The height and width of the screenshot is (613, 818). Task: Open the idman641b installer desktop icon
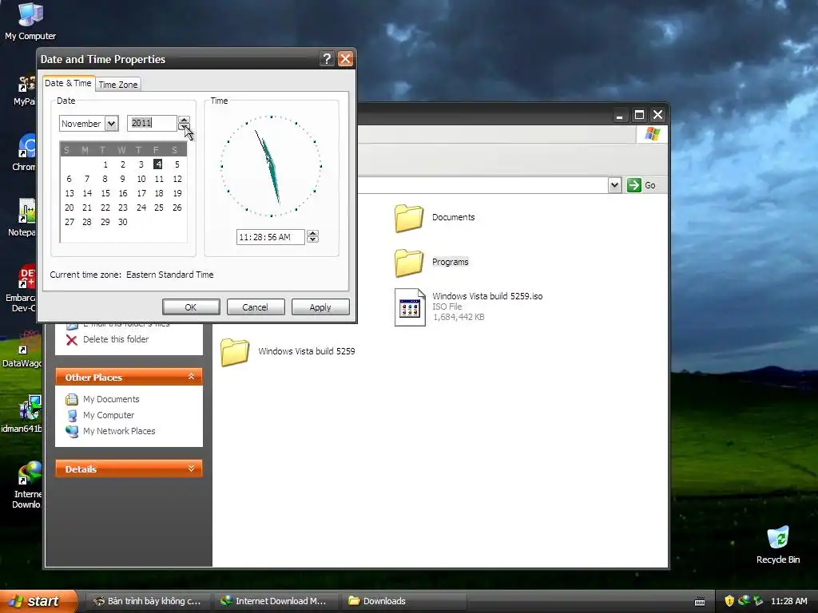pos(30,408)
